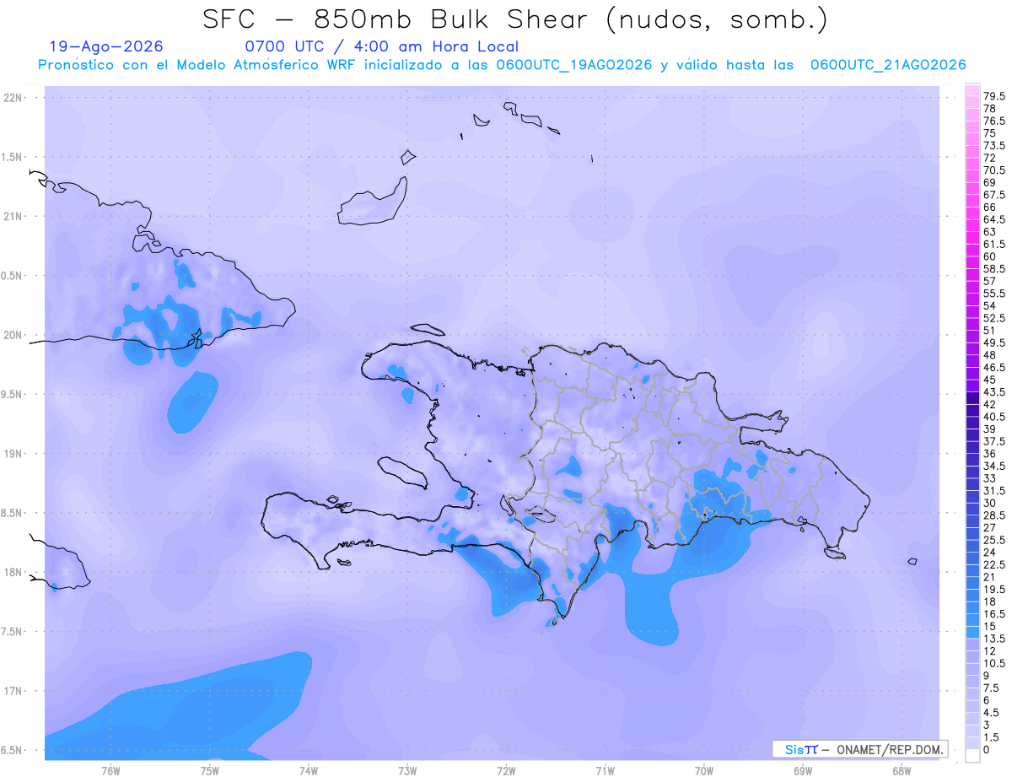Click the '68W' longitude label
1012x782 pixels.
point(902,771)
